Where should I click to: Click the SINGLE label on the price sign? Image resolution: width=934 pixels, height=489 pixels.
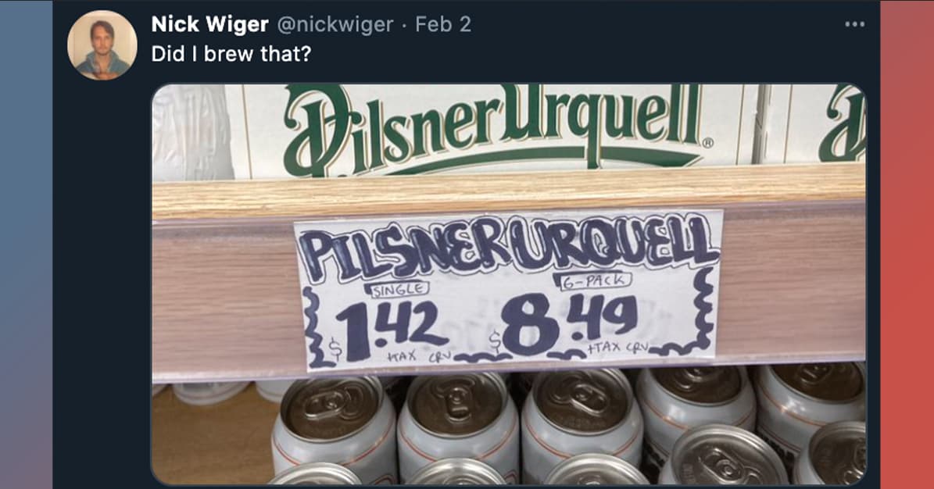pyautogui.click(x=399, y=290)
